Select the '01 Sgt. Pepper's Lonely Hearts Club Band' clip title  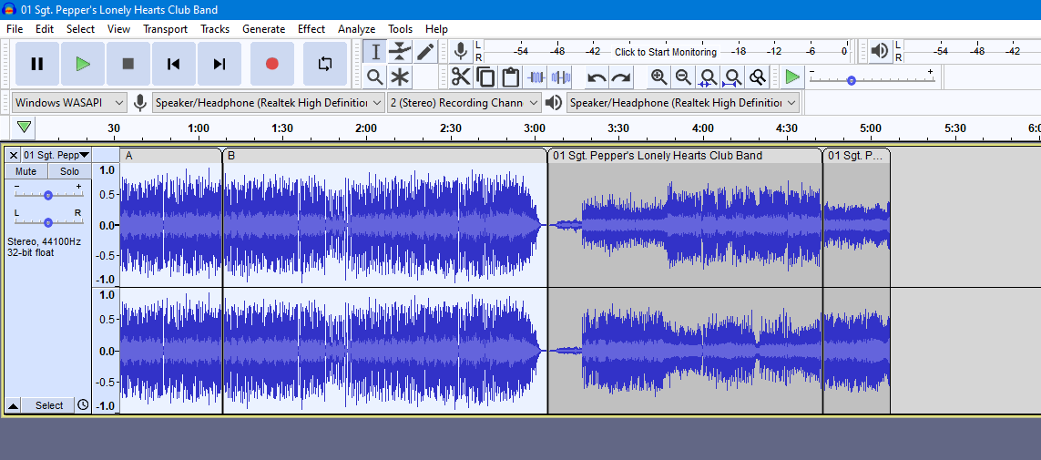685,156
